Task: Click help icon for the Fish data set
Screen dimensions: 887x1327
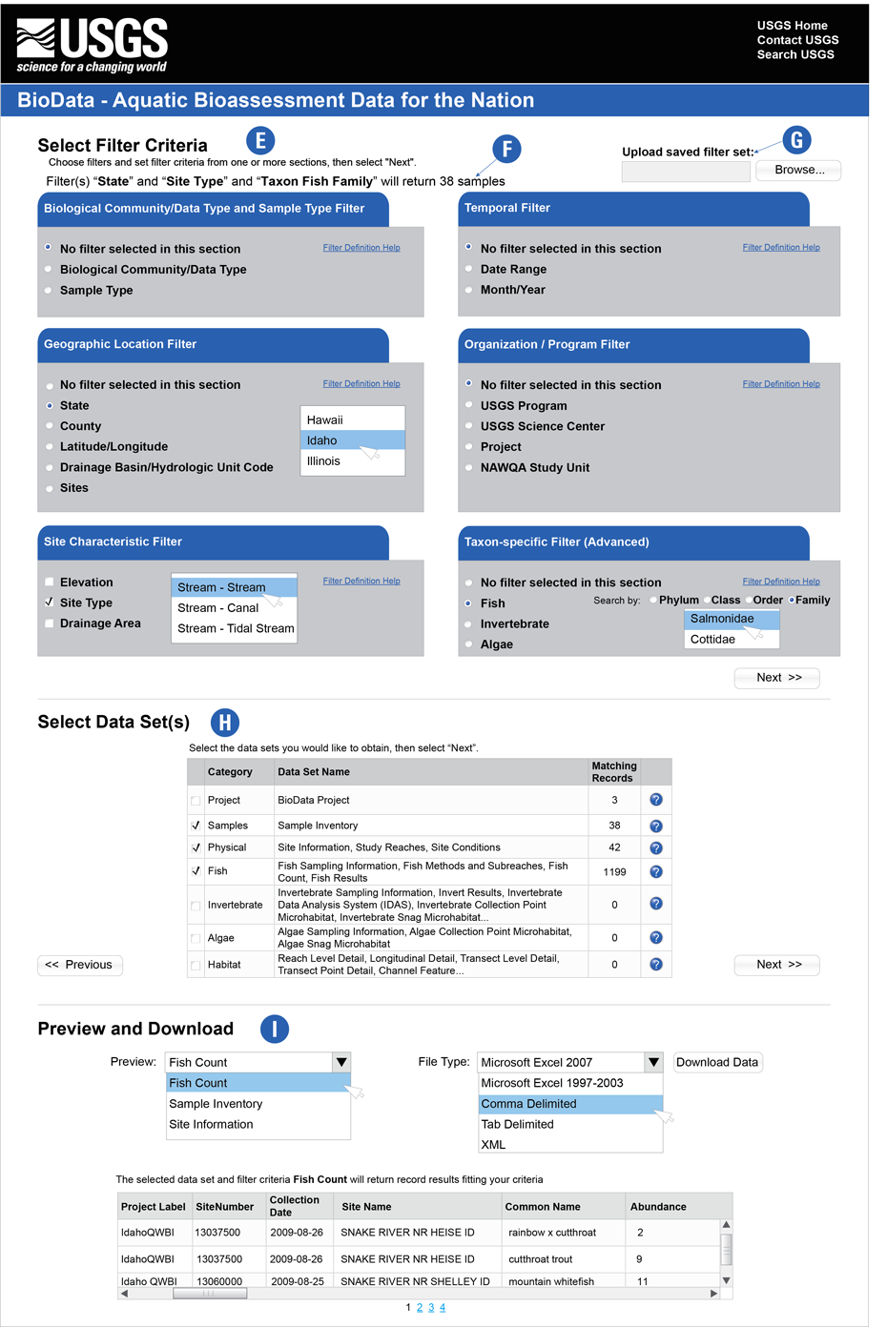Action: tap(655, 871)
